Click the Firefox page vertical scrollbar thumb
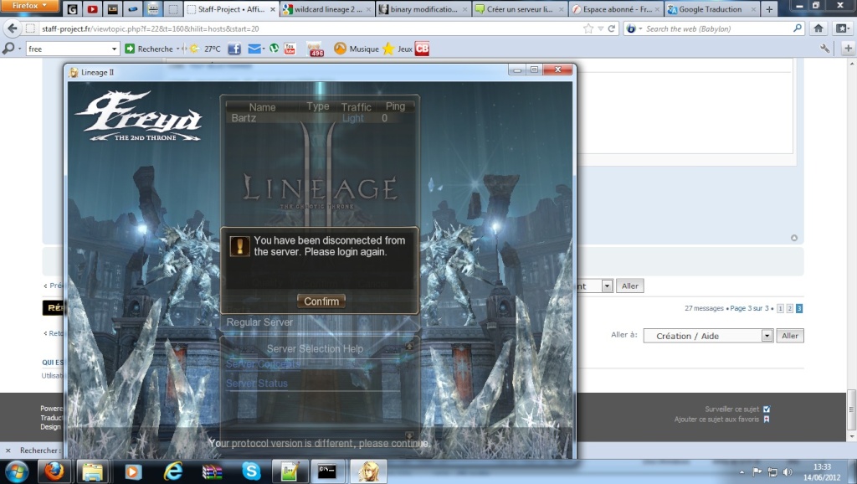 pyautogui.click(x=851, y=409)
